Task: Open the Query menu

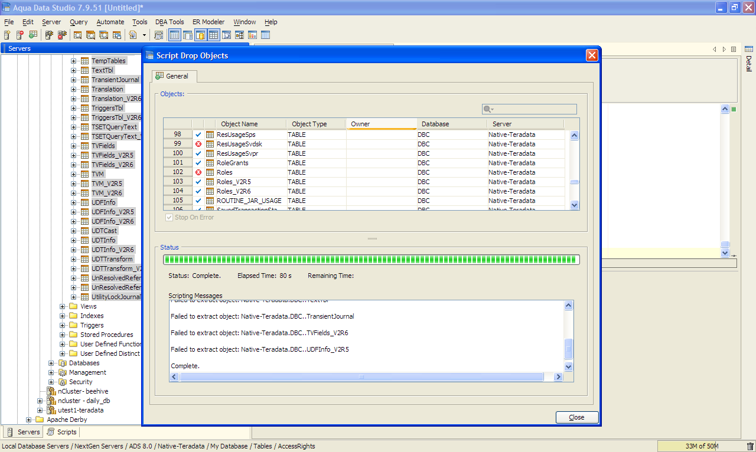Action: [79, 22]
